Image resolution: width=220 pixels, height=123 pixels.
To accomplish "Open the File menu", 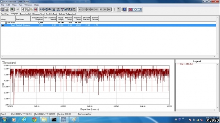I will pyautogui.click(x=2, y=5).
